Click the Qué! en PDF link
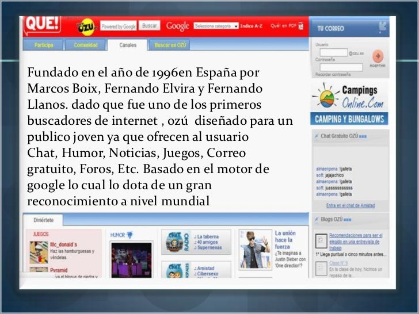The image size is (419, 314). [284, 26]
